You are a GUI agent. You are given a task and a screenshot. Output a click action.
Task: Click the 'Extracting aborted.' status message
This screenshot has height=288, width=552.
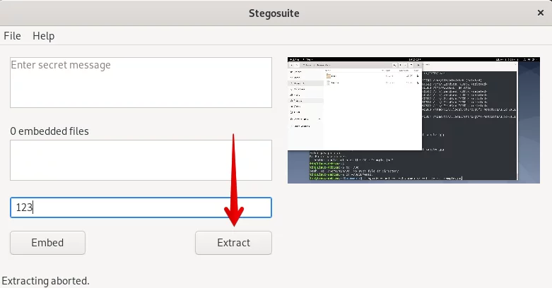pos(46,281)
